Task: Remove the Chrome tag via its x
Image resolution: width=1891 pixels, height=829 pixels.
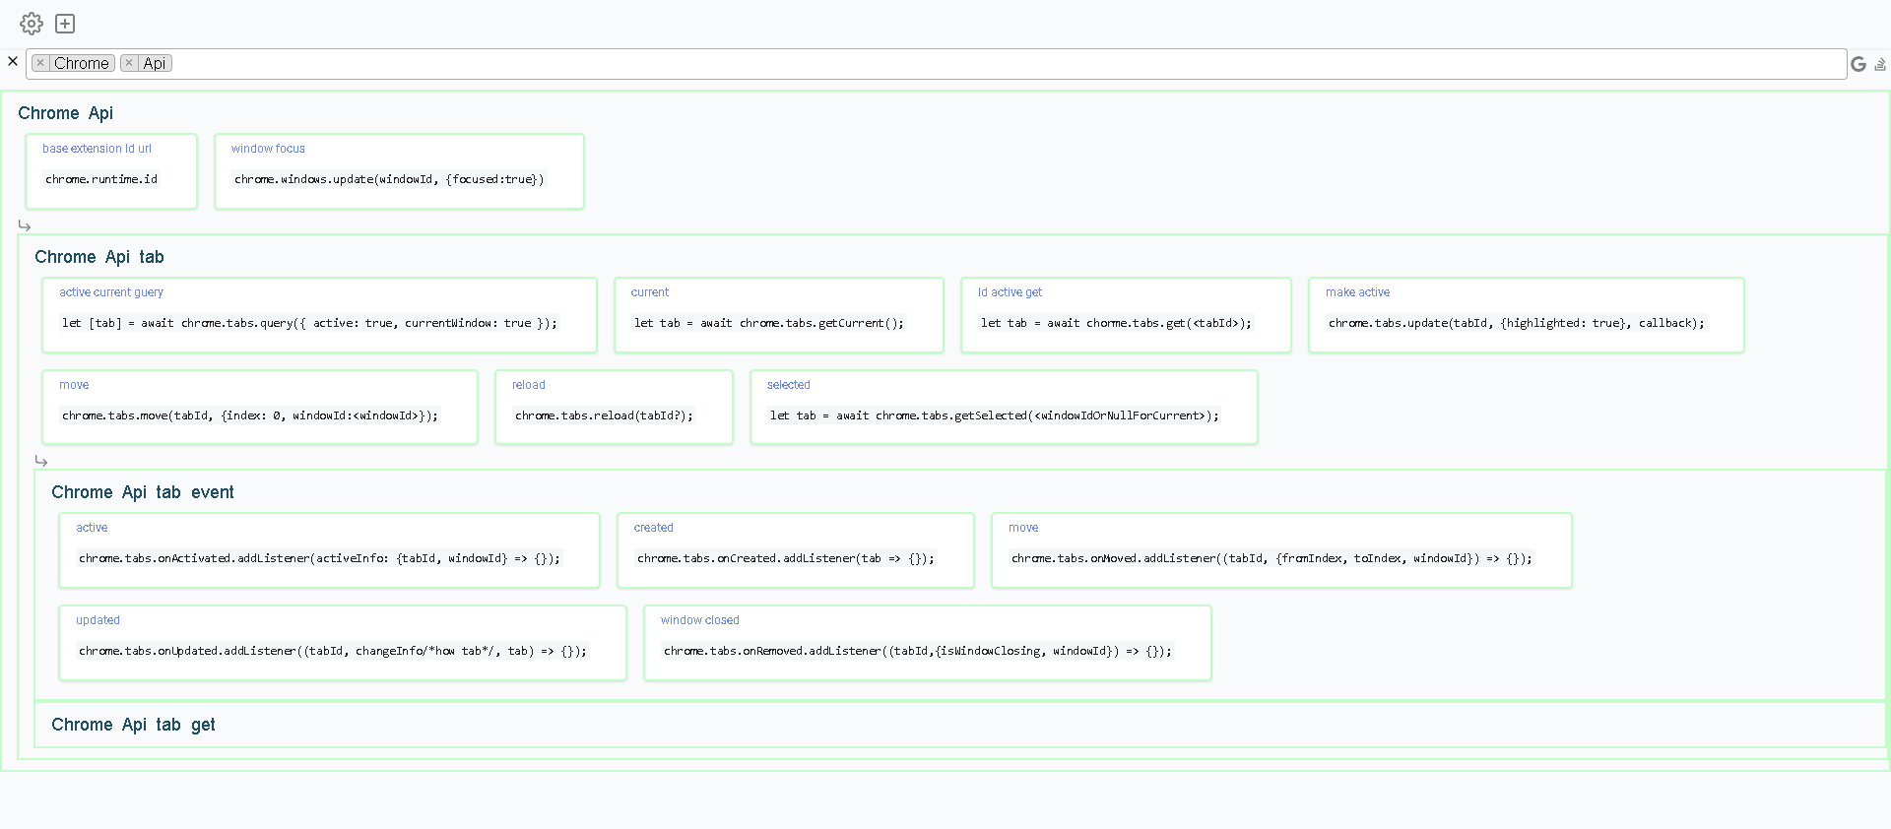Action: click(40, 63)
